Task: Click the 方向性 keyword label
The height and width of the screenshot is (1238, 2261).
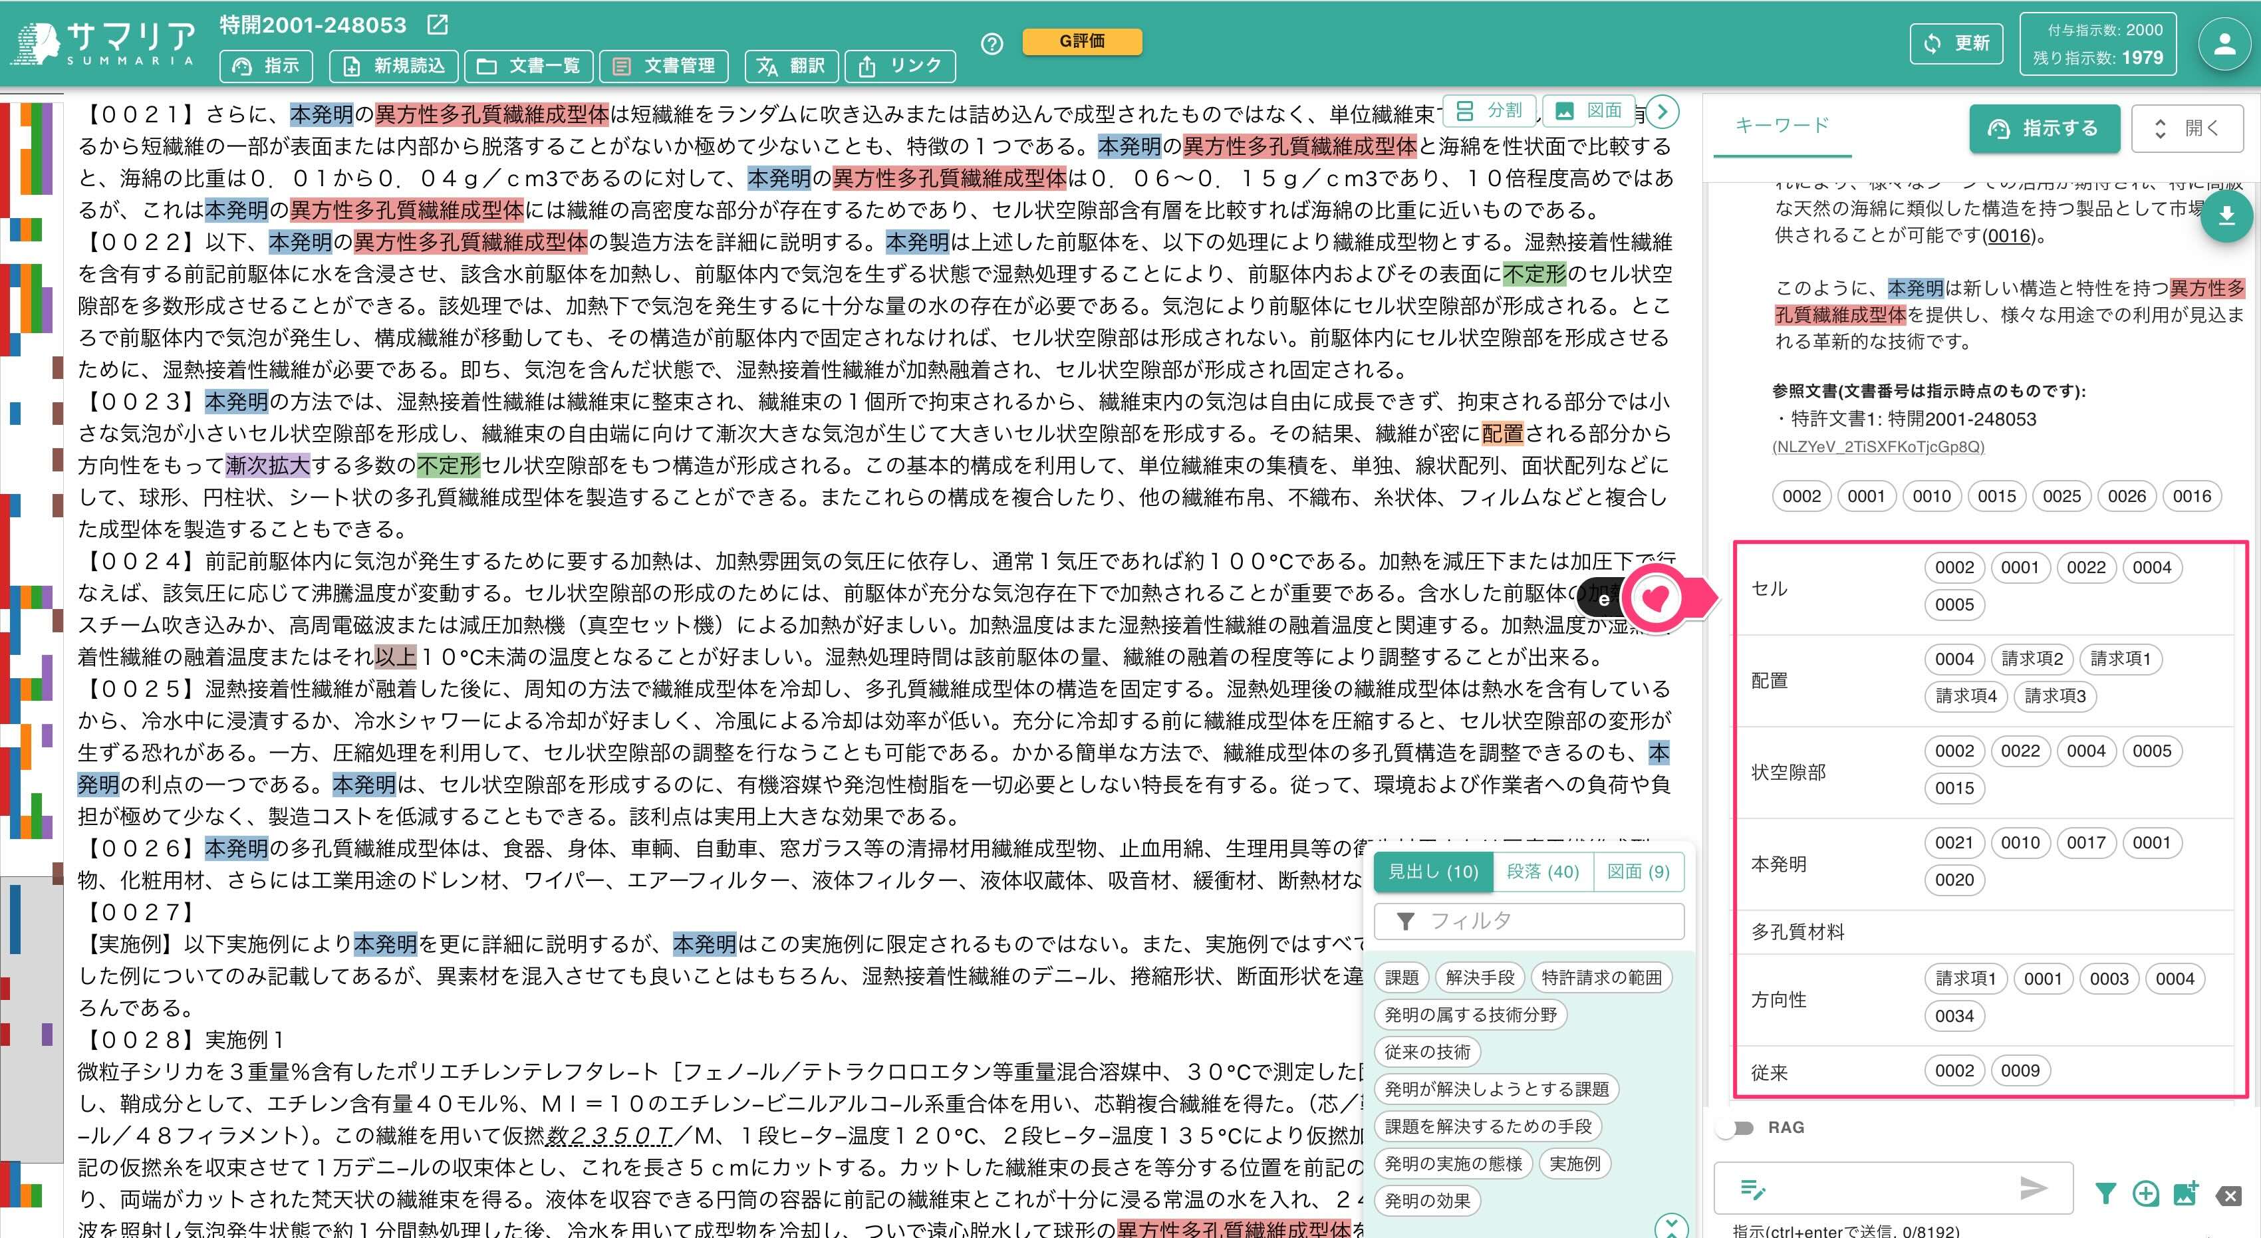Action: [x=1778, y=1000]
